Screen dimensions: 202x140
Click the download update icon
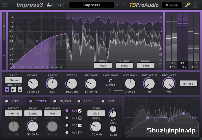pyautogui.click(x=195, y=5)
